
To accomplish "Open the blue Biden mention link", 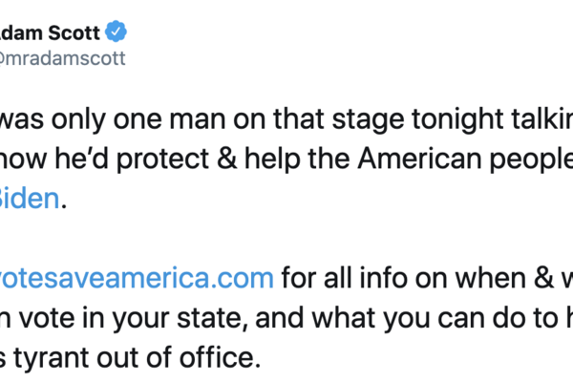I will pos(30,199).
